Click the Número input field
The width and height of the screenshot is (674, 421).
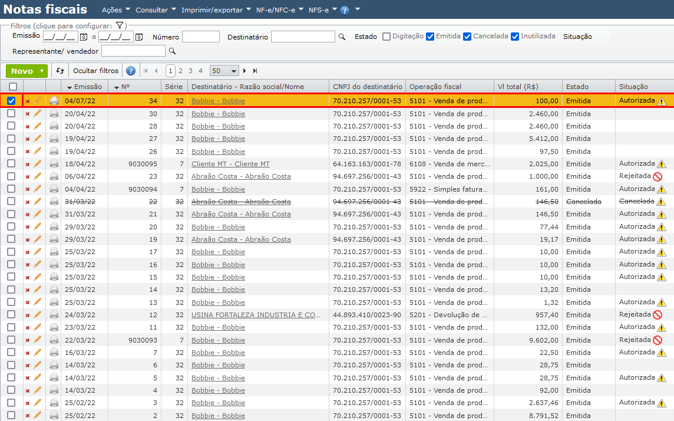pyautogui.click(x=200, y=37)
